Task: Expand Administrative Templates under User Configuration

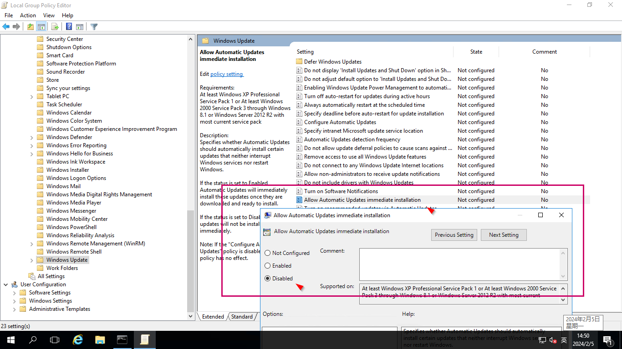Action: [14, 309]
